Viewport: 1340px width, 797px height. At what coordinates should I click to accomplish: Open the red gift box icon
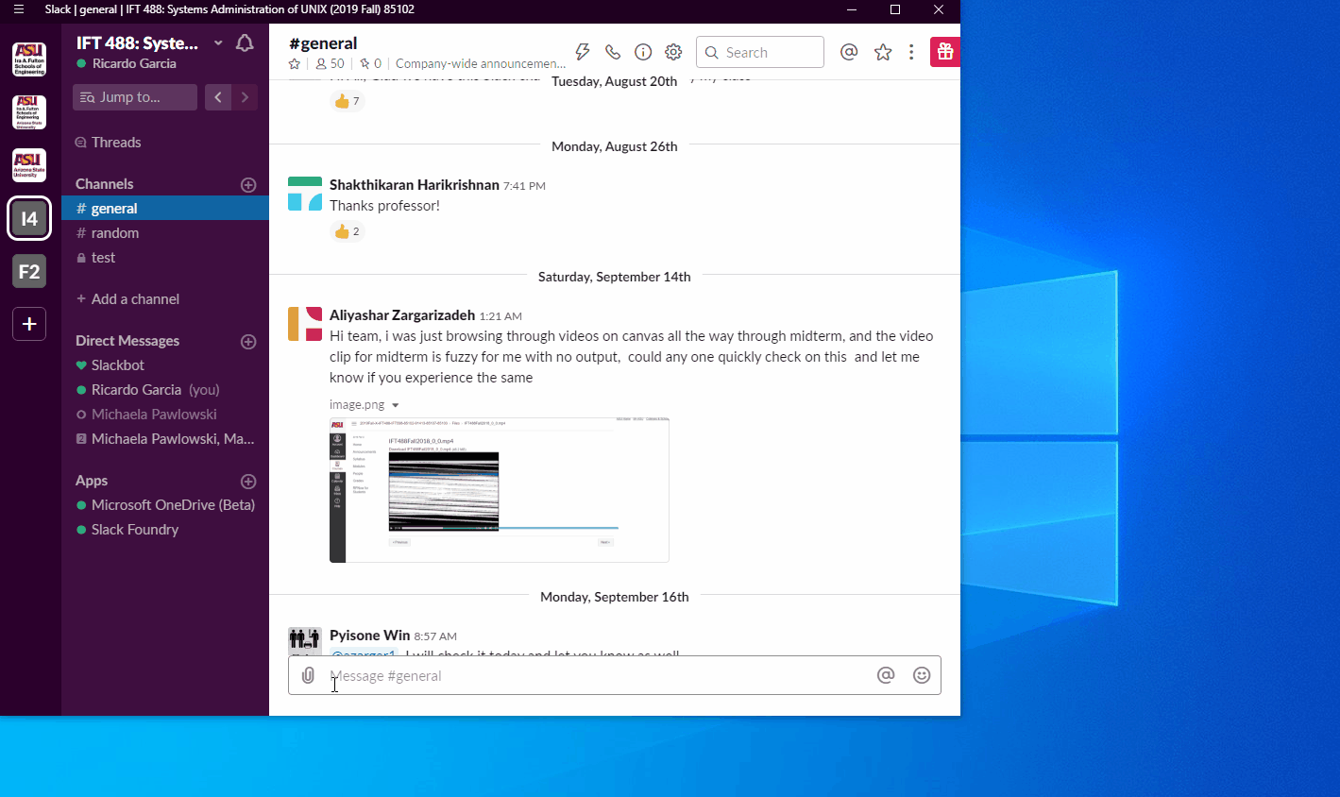tap(944, 52)
